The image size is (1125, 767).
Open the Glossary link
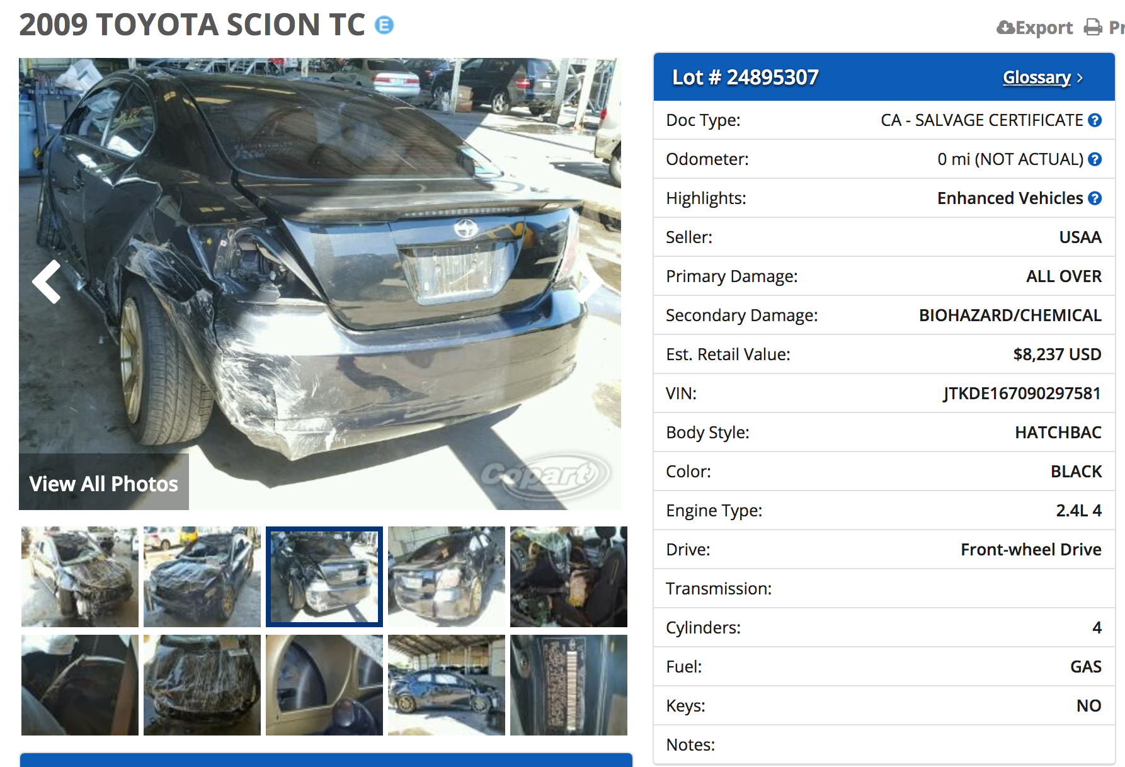click(x=1037, y=77)
